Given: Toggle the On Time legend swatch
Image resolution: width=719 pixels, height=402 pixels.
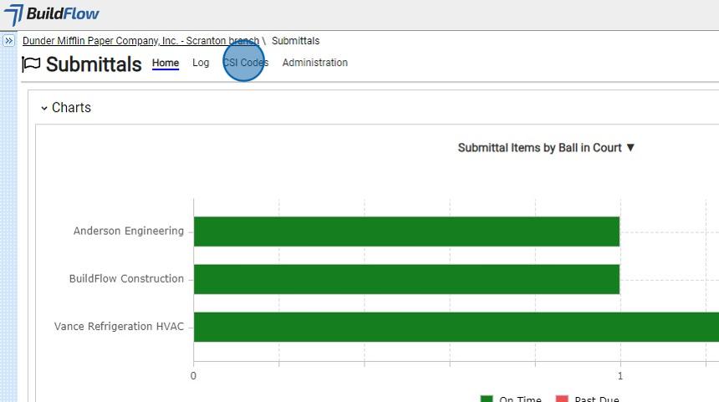Looking at the screenshot, I should (487, 399).
